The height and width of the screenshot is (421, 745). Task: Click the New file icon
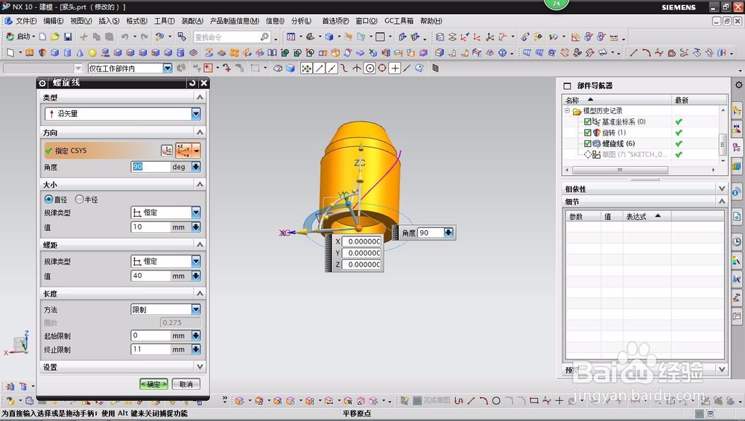click(x=42, y=37)
